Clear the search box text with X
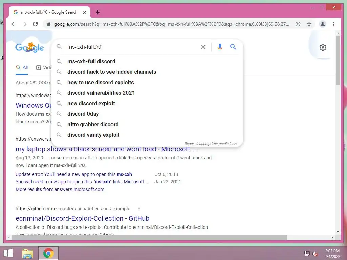 tap(203, 47)
